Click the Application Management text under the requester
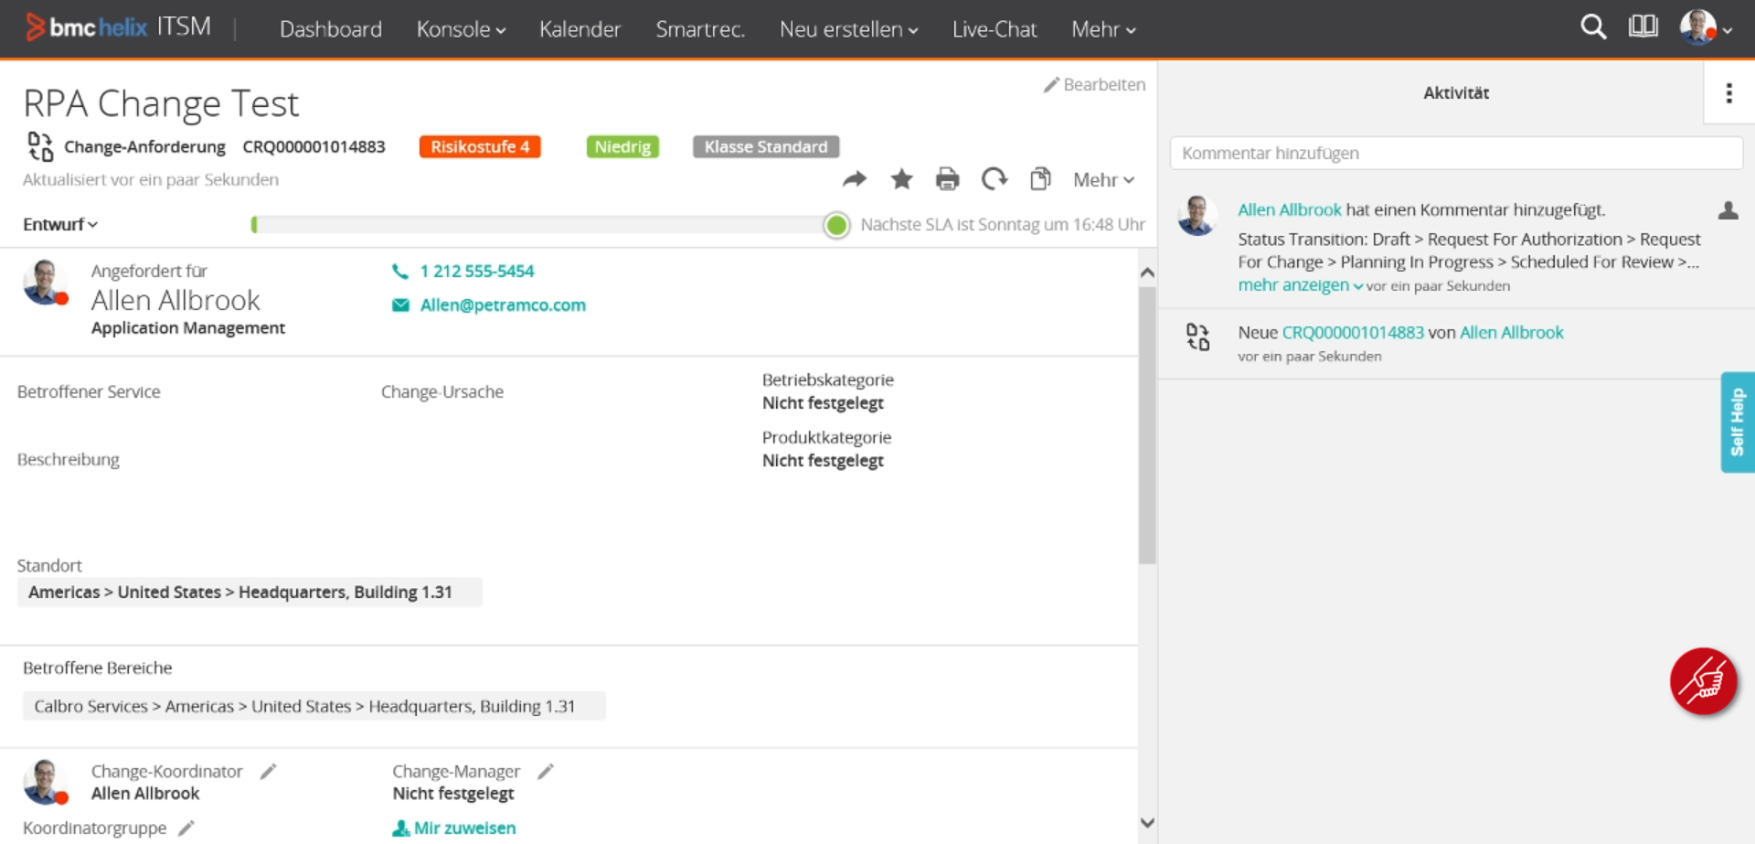Screen dimensions: 1755x844 pyautogui.click(x=188, y=328)
